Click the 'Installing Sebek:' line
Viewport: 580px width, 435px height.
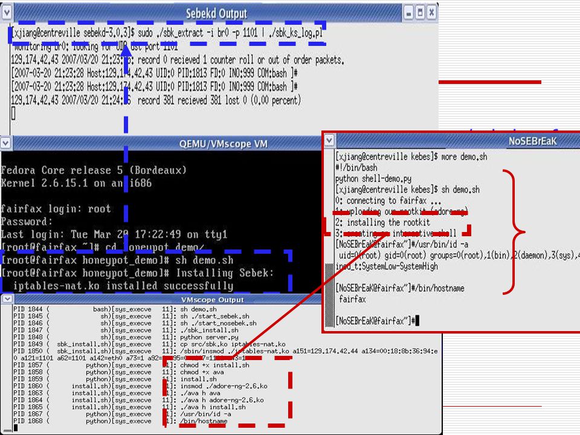coord(137,273)
